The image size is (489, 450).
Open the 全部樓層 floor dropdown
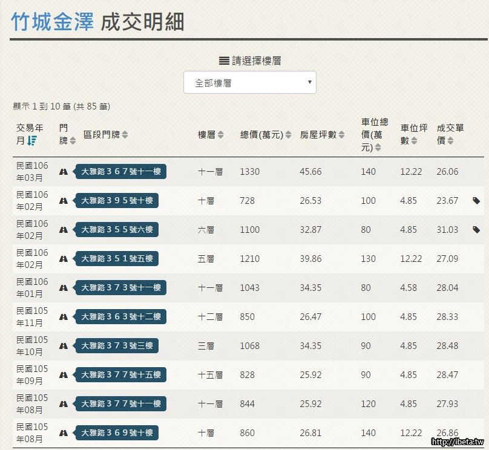point(249,83)
